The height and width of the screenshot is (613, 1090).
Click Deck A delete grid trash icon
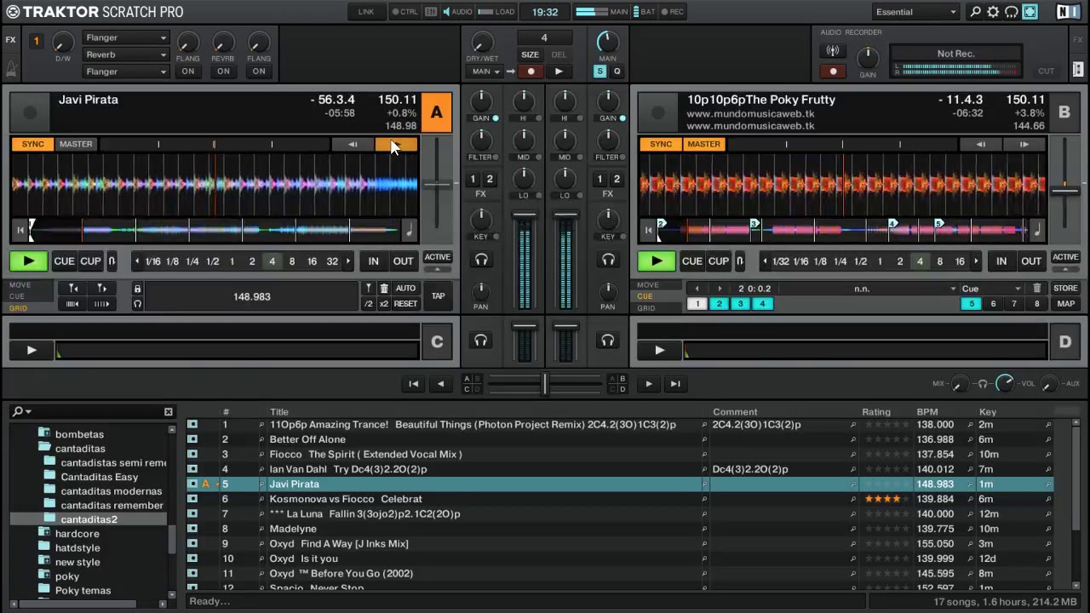[384, 289]
